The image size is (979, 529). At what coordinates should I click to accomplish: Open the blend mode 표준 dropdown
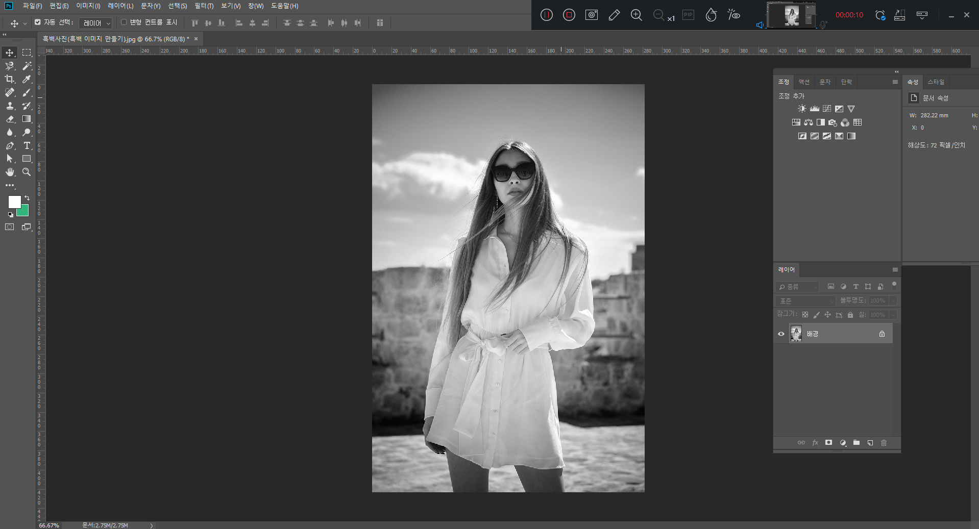[x=805, y=301]
